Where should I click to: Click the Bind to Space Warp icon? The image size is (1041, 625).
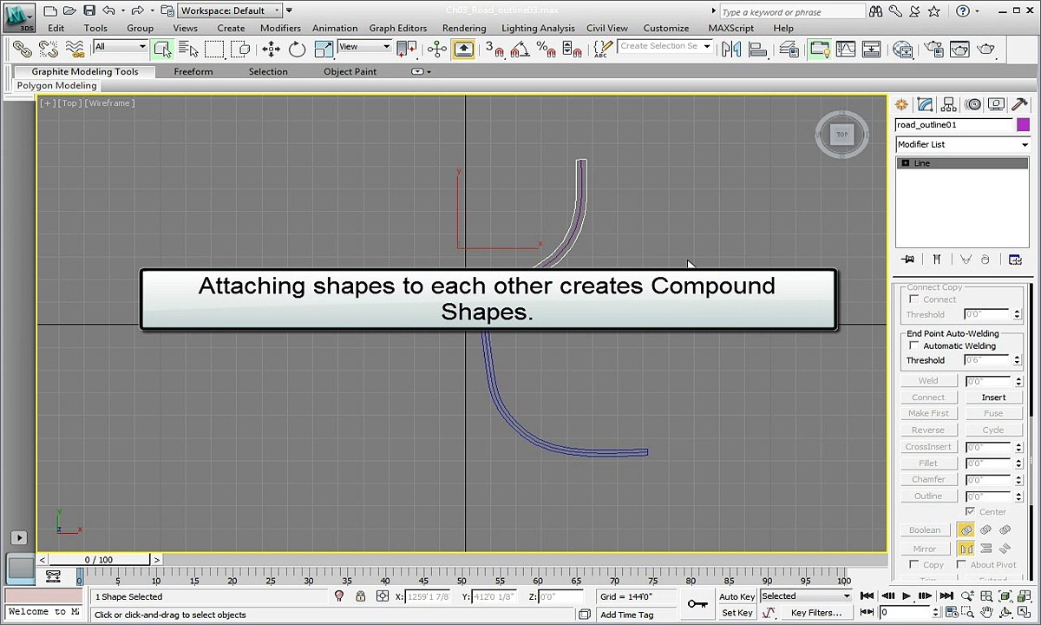pos(75,49)
